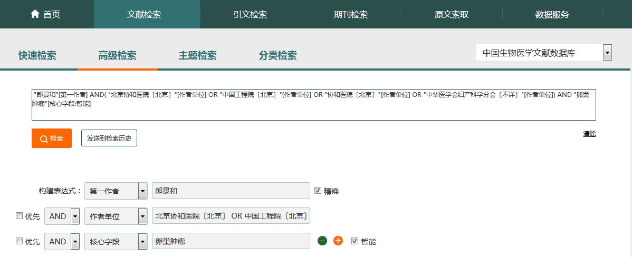Click the 清除 link
Image resolution: width=632 pixels, height=257 pixels.
(x=589, y=134)
